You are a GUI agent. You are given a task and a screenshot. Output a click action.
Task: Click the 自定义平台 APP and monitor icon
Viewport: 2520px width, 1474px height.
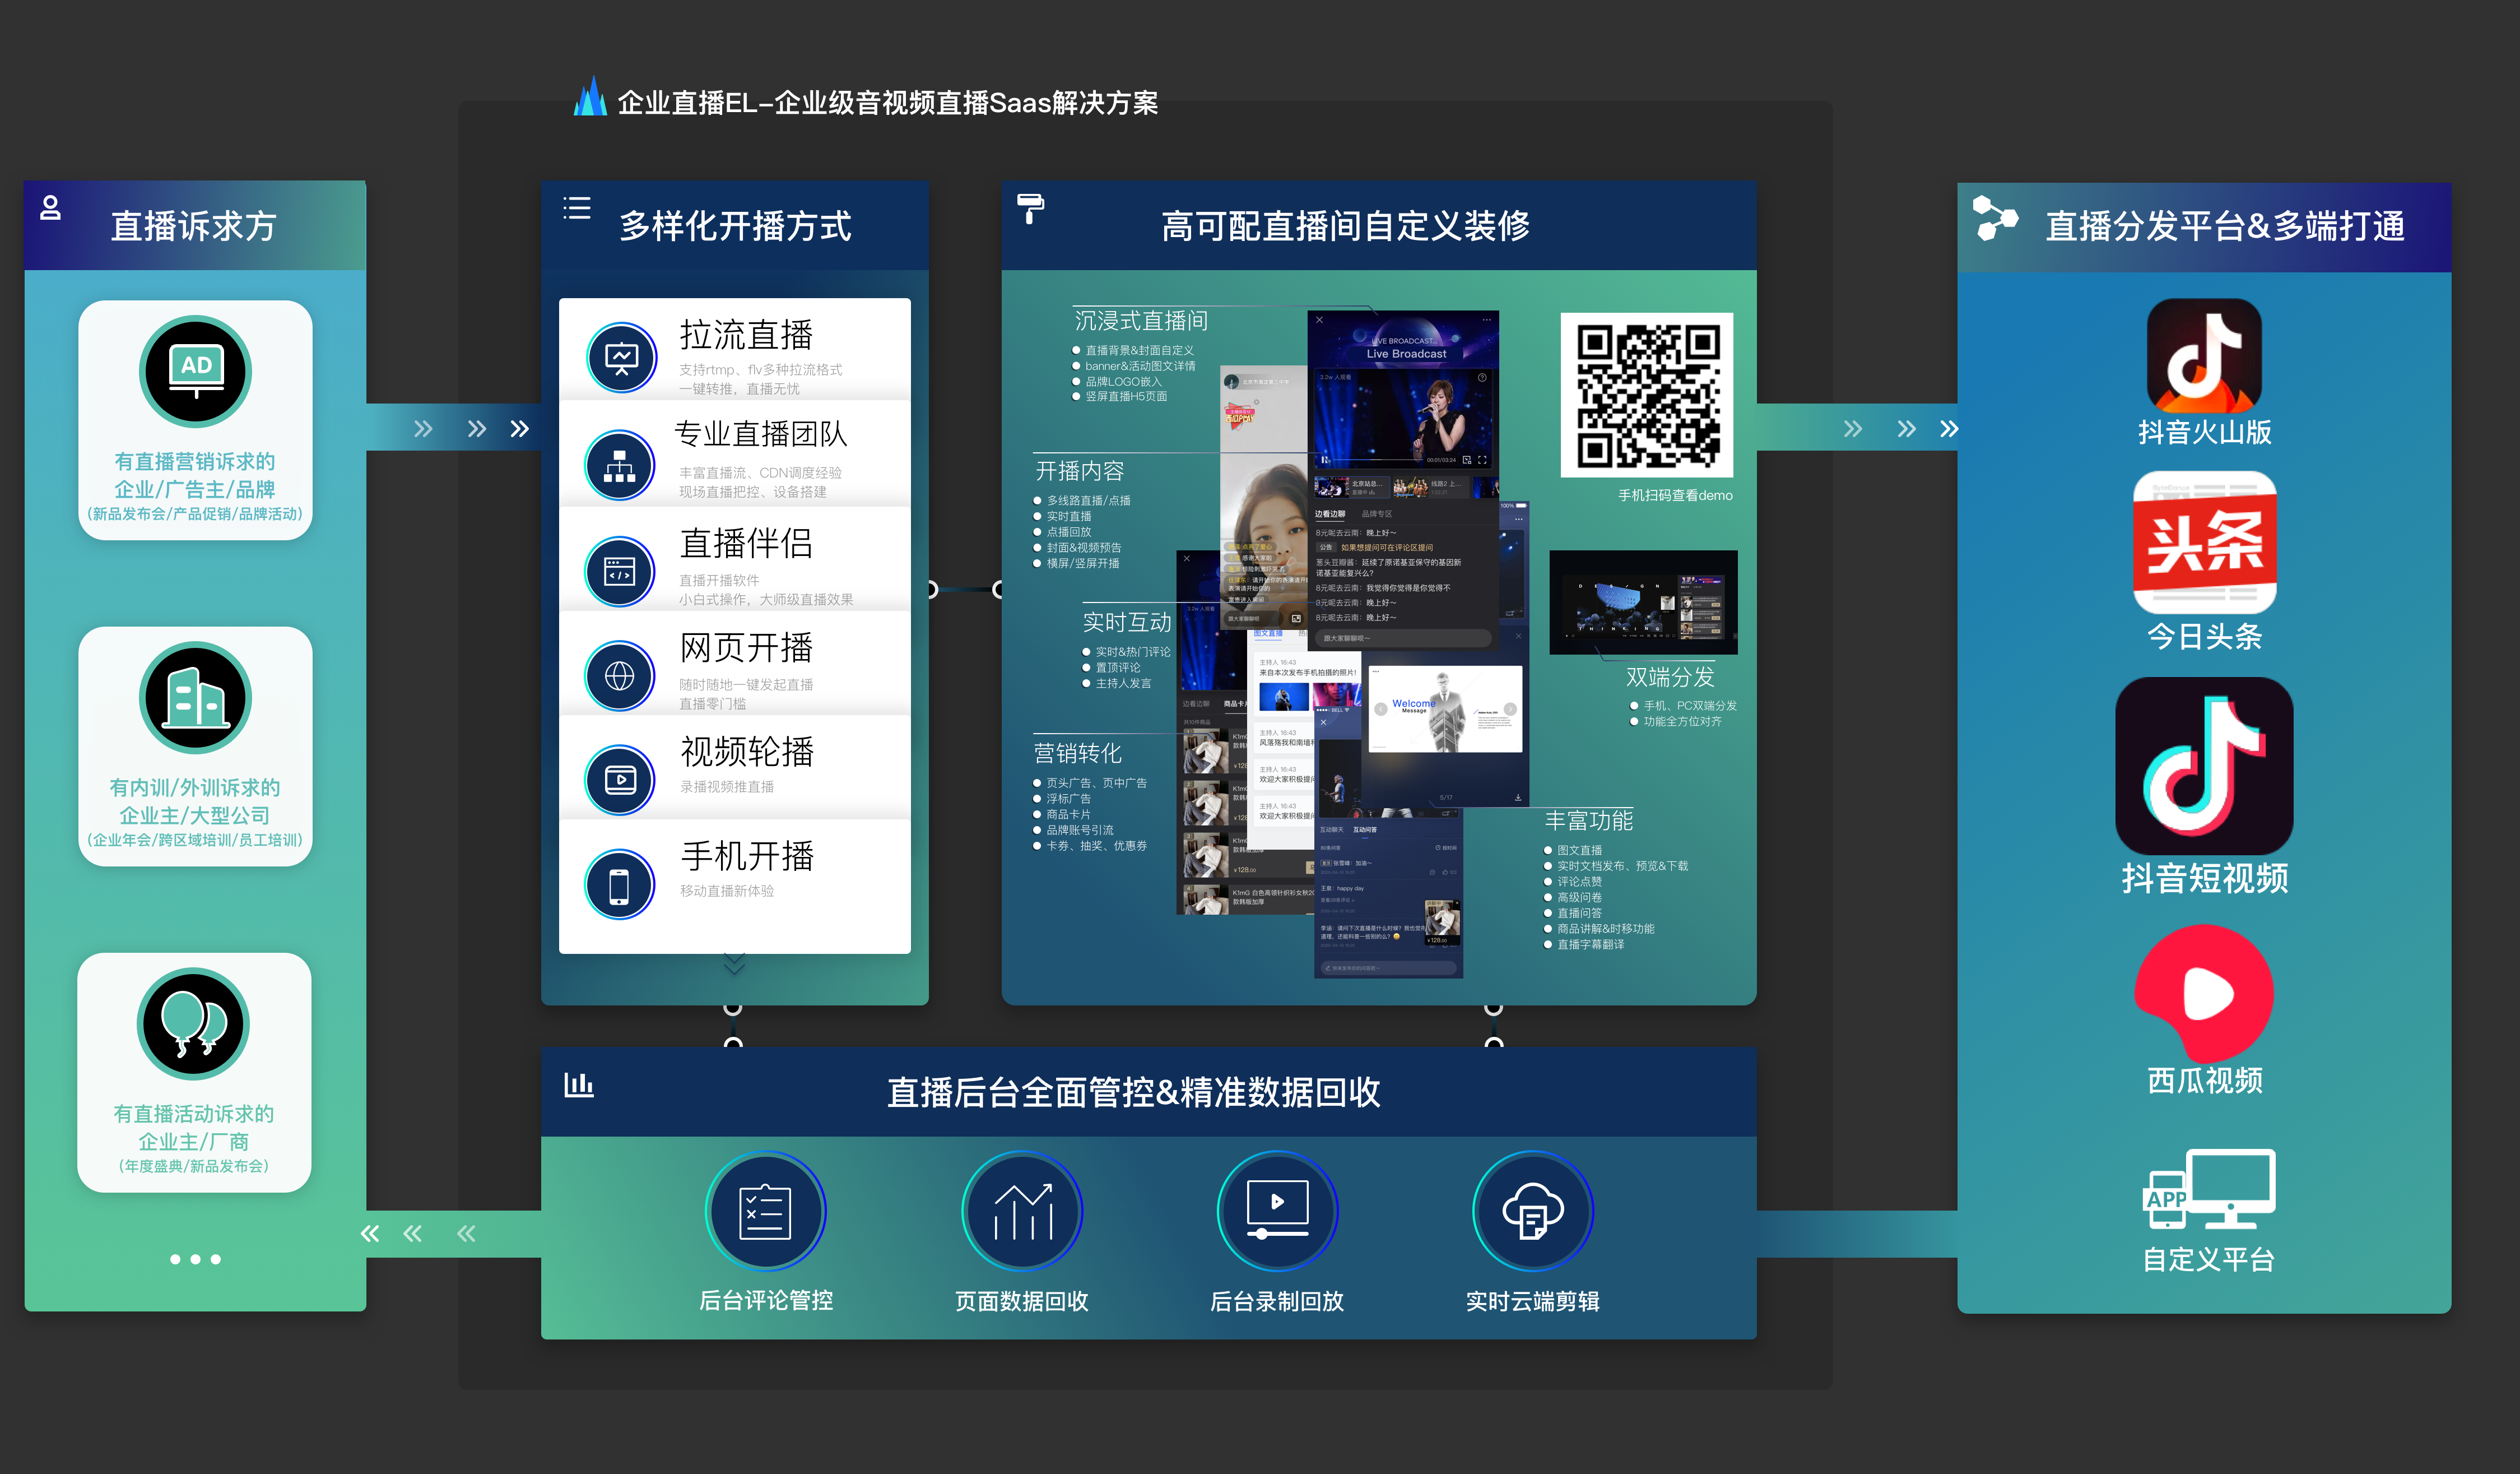tap(2209, 1189)
